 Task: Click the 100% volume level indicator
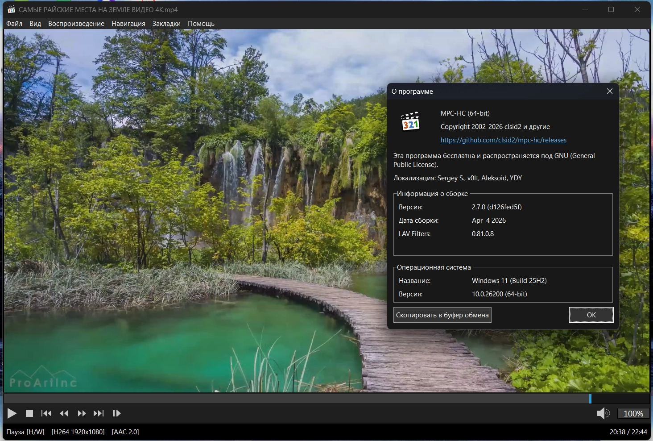(x=633, y=414)
